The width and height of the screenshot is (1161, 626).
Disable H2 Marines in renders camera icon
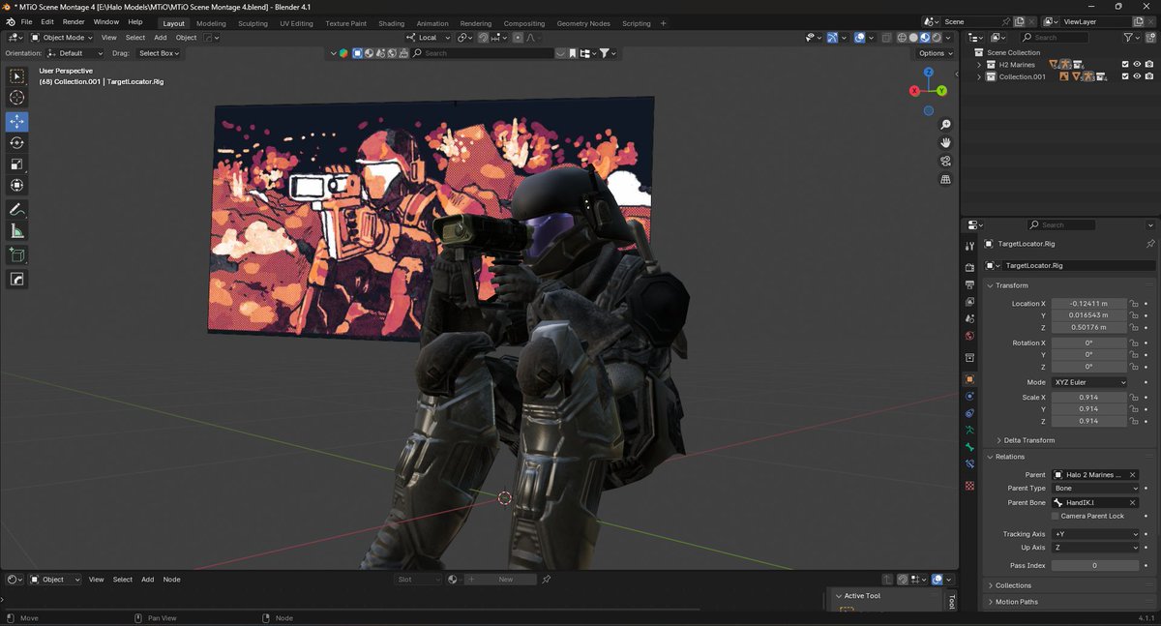(1148, 65)
